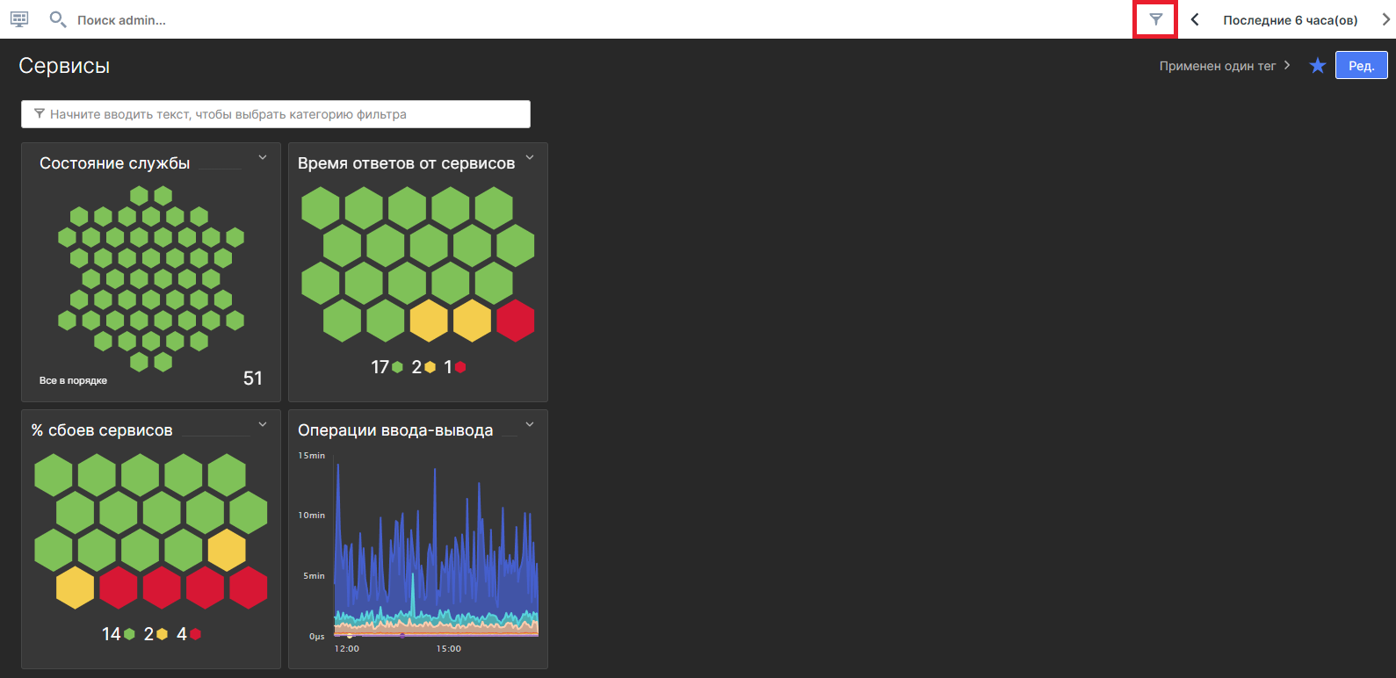Click the search magnifier icon
This screenshot has height=678, width=1396.
57,19
